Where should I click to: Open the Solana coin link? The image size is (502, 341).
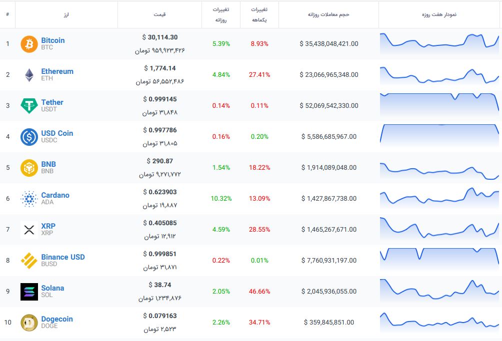[x=52, y=288]
